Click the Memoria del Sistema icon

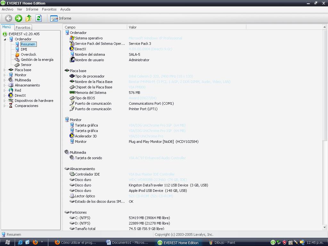click(x=72, y=92)
